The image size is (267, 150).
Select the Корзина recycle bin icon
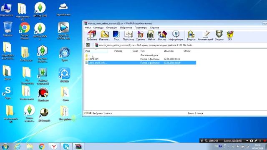pyautogui.click(x=8, y=29)
